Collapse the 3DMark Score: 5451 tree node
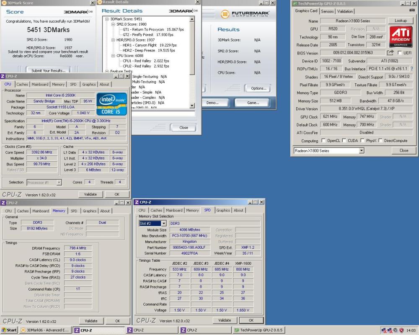This screenshot has height=335, width=419. tap(107, 19)
